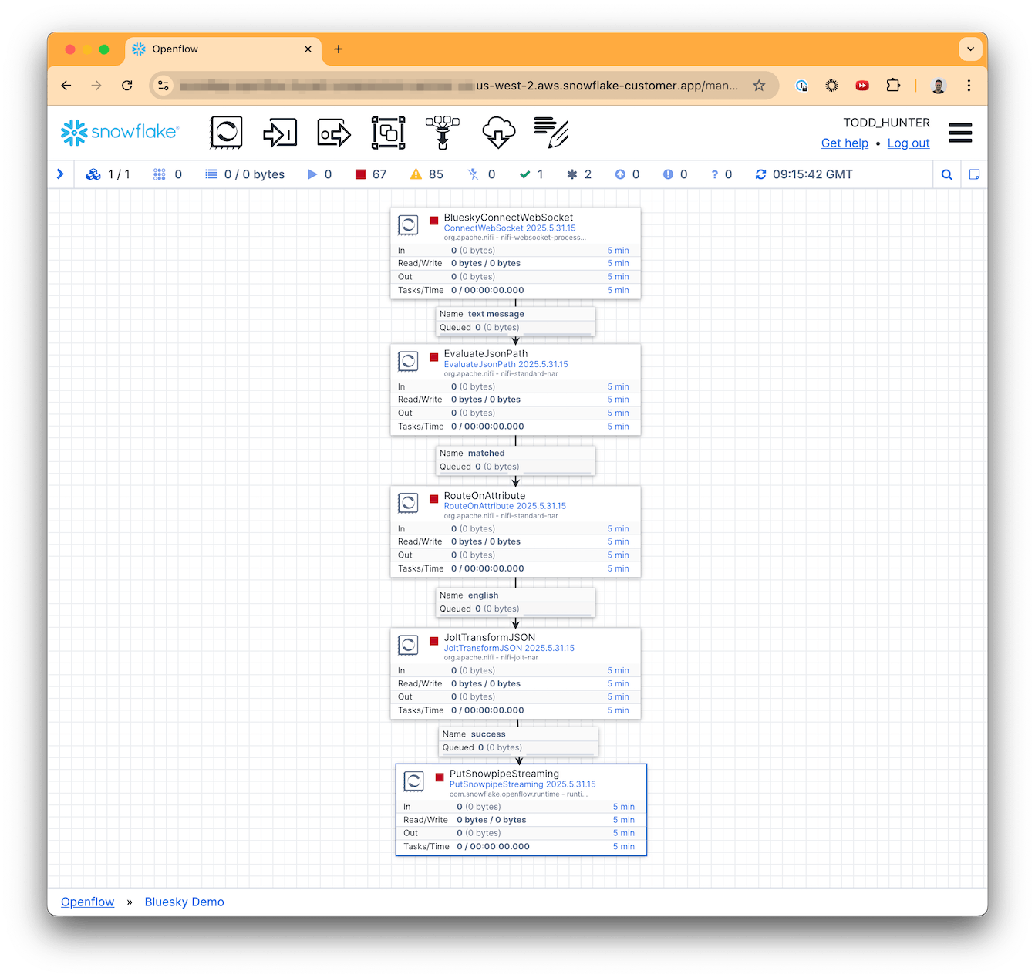Screen dimensions: 1035x978
Task: Click the PutSnowpipeStreaming 2025.5.31.15 type text
Action: click(x=523, y=784)
